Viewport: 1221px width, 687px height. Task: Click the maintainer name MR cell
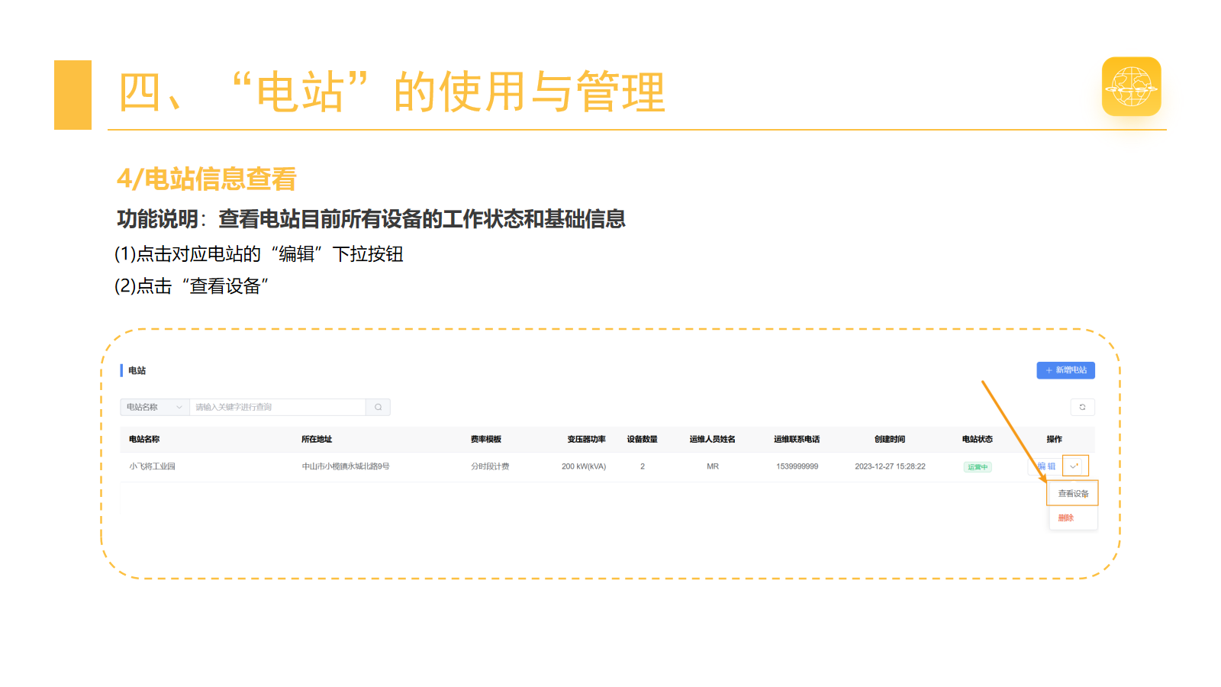[713, 466]
